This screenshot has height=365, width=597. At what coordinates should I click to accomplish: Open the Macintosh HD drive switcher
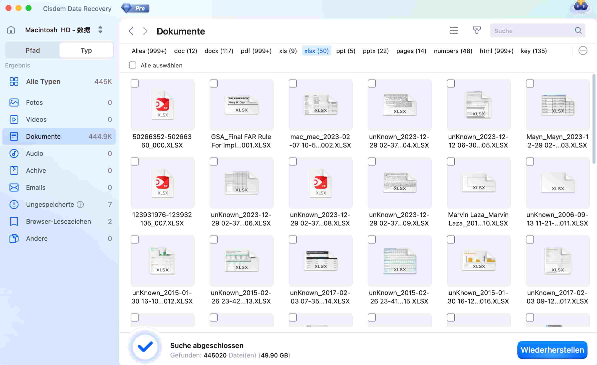click(100, 29)
